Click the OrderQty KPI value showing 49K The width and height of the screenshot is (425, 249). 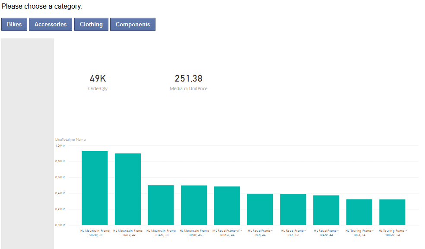point(98,79)
